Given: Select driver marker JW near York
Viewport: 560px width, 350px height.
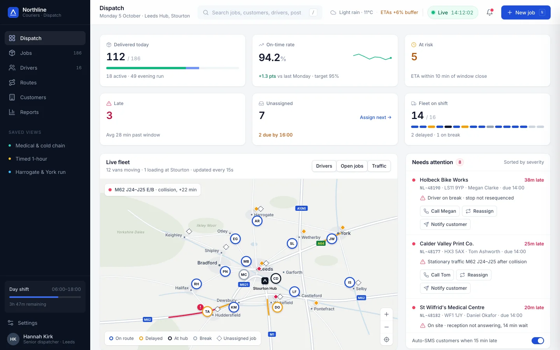Looking at the screenshot, I should 332,239.
